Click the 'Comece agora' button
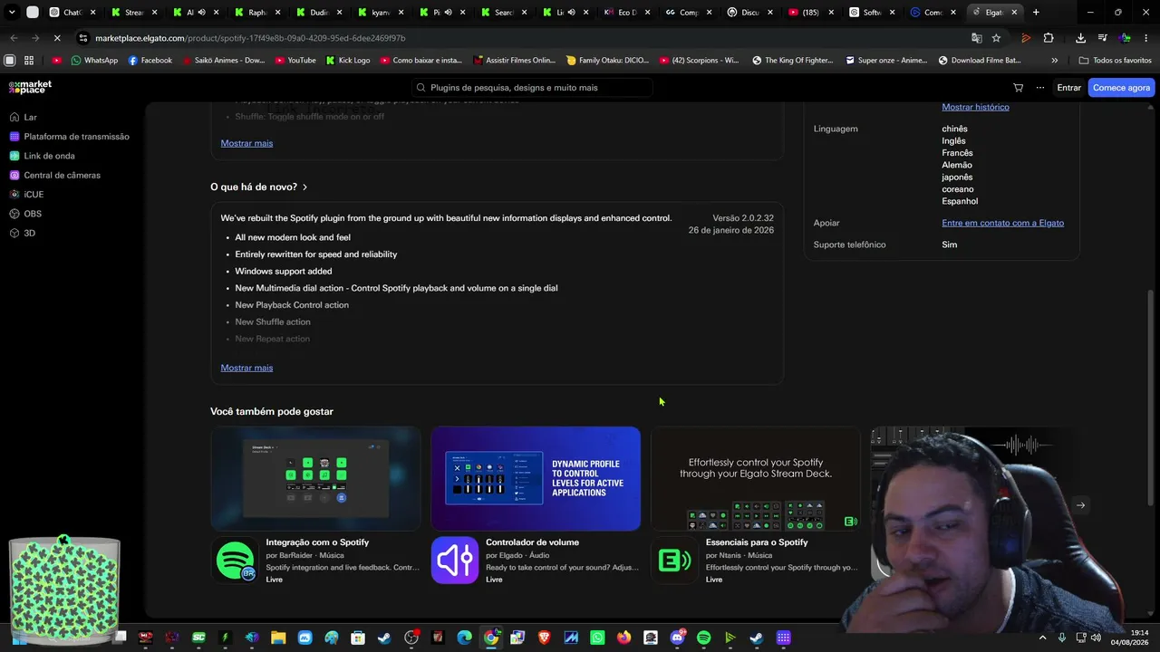 click(x=1121, y=88)
